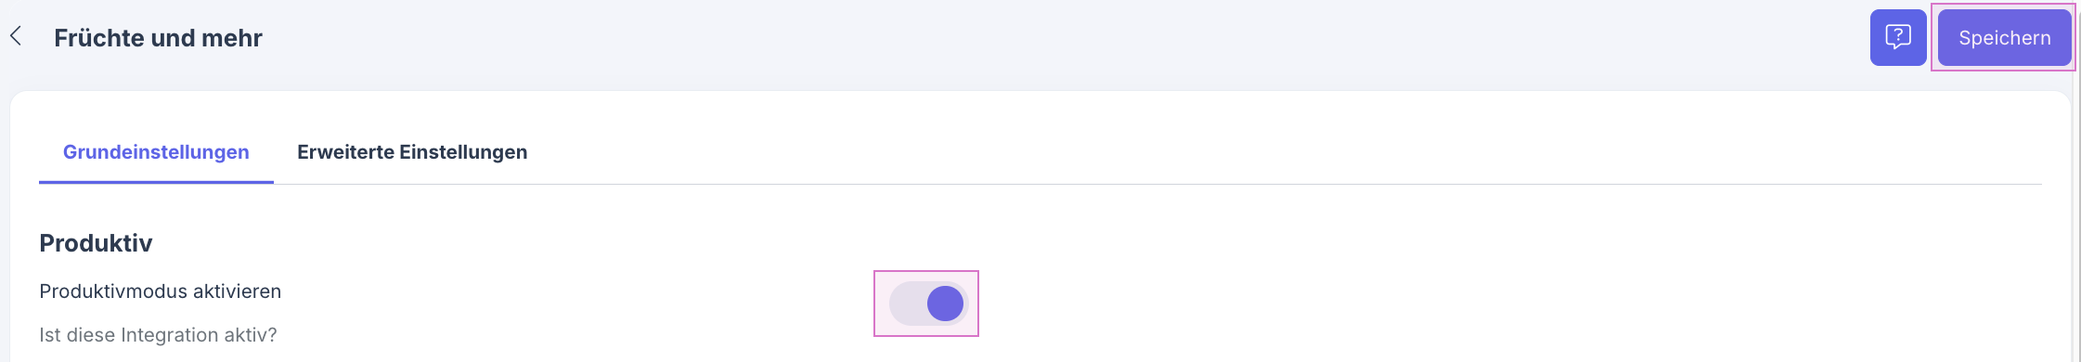Click the Ist diese Integration aktiv? hint text
Viewport: 2081px width, 362px height.
coord(158,335)
